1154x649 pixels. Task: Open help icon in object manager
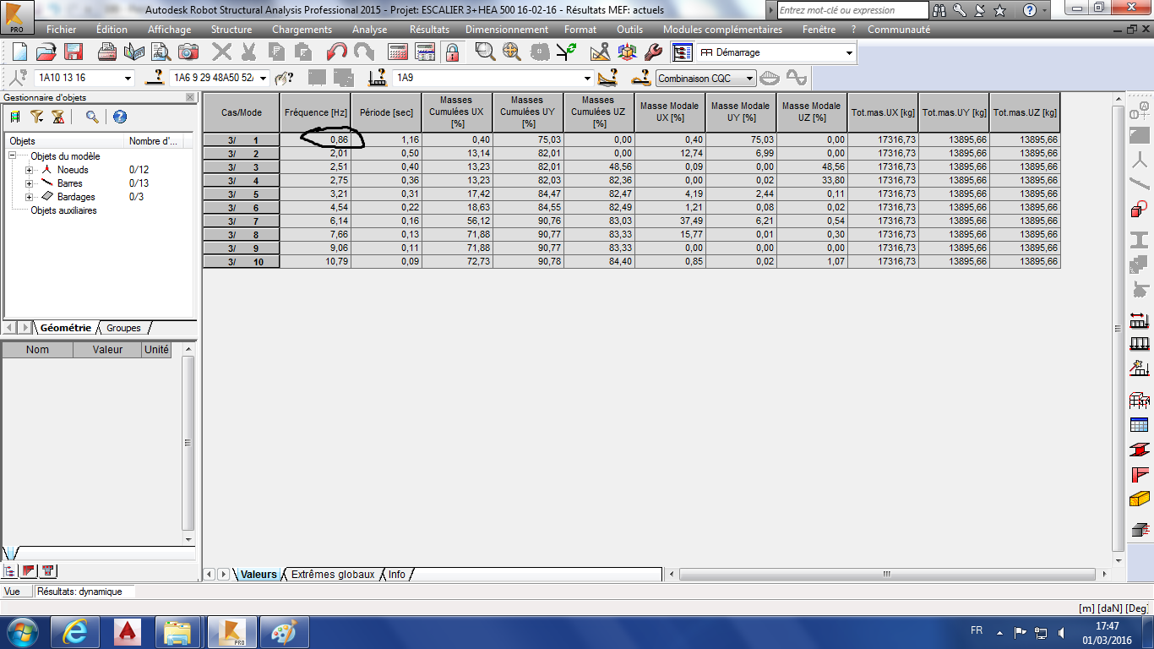click(x=120, y=117)
